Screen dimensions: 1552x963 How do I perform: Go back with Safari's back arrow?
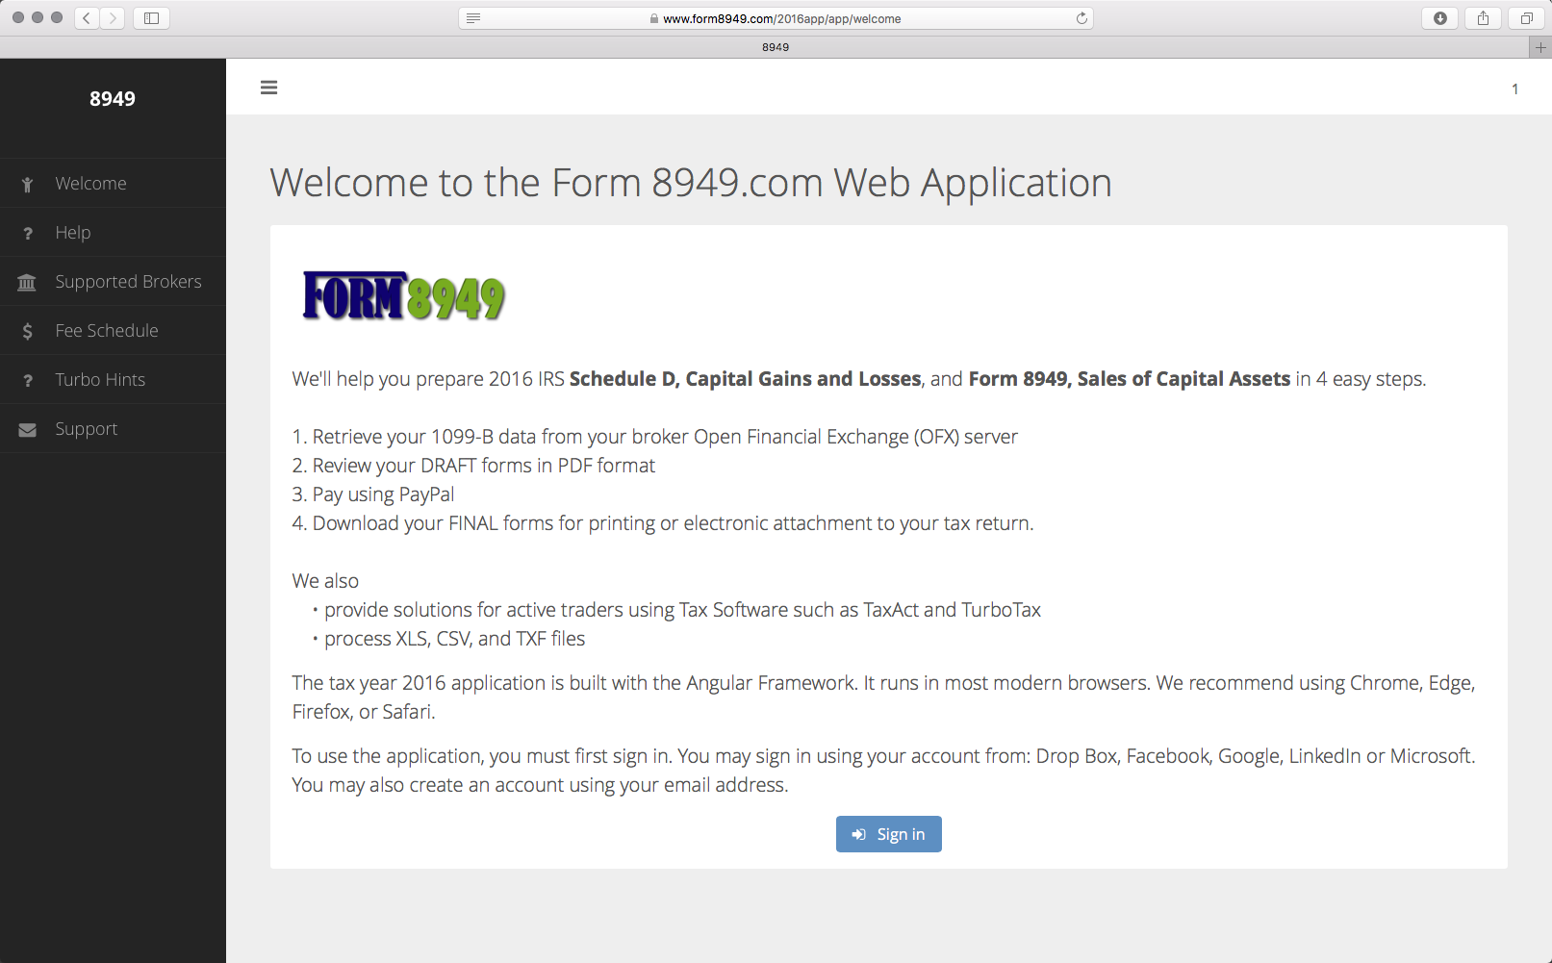87,18
